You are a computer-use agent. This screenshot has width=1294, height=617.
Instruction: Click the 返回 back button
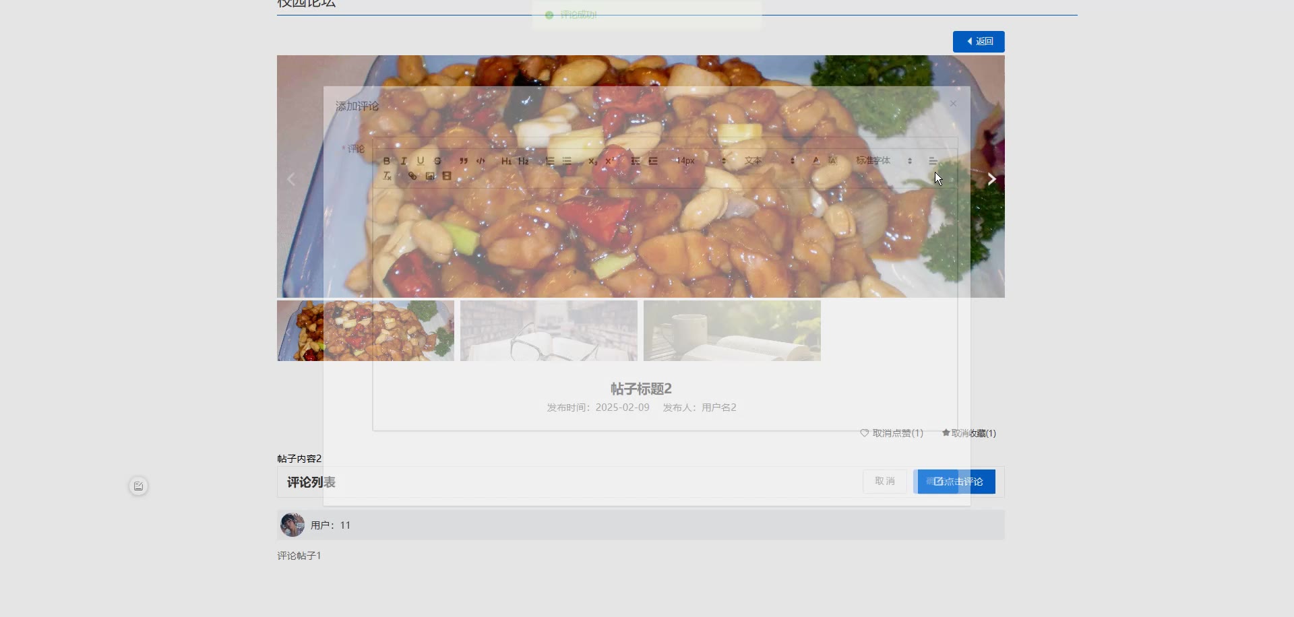979,42
